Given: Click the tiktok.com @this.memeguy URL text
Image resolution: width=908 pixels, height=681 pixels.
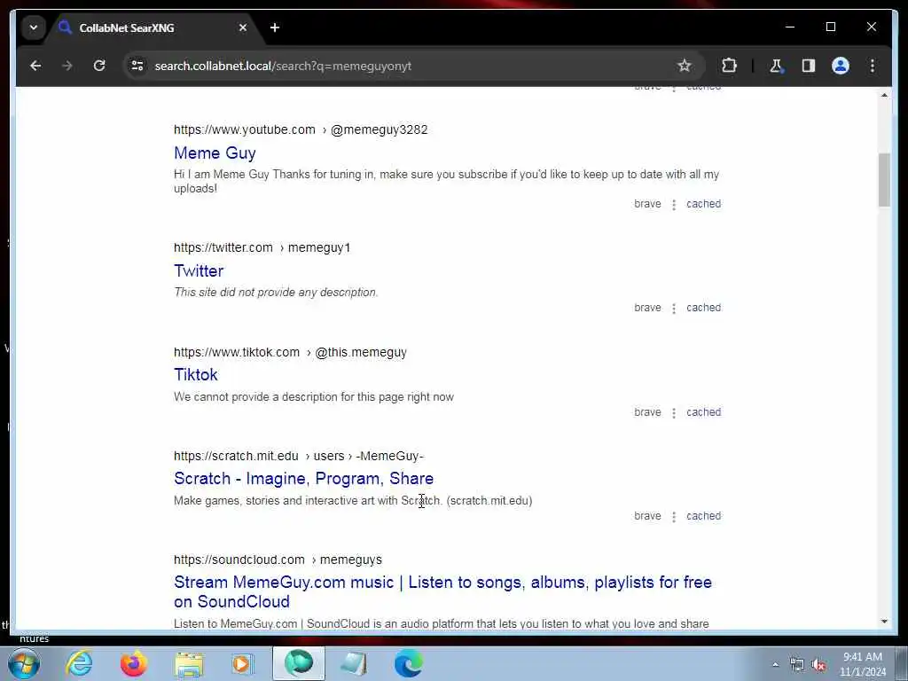Looking at the screenshot, I should click(x=290, y=352).
